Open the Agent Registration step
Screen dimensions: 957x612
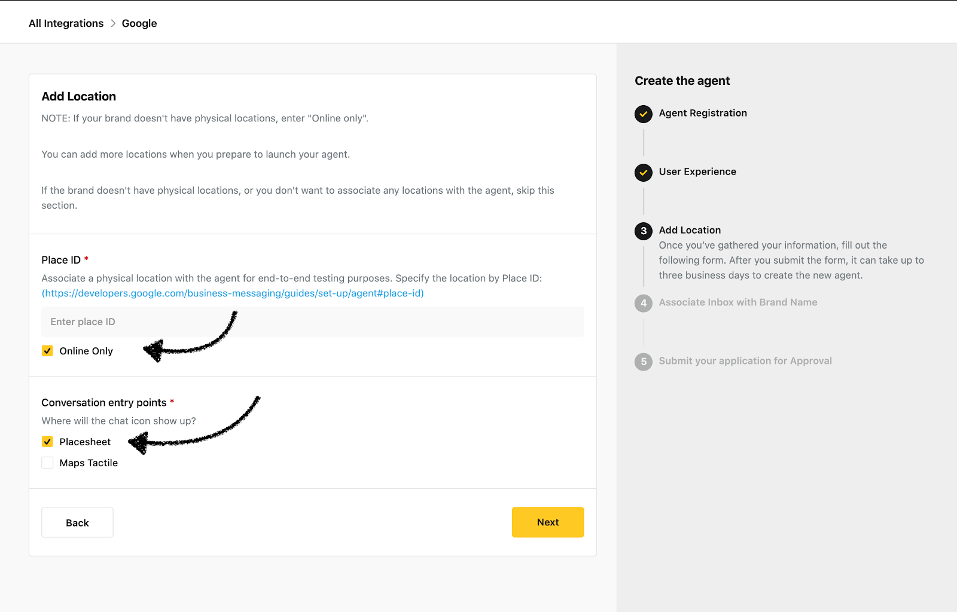pos(703,113)
